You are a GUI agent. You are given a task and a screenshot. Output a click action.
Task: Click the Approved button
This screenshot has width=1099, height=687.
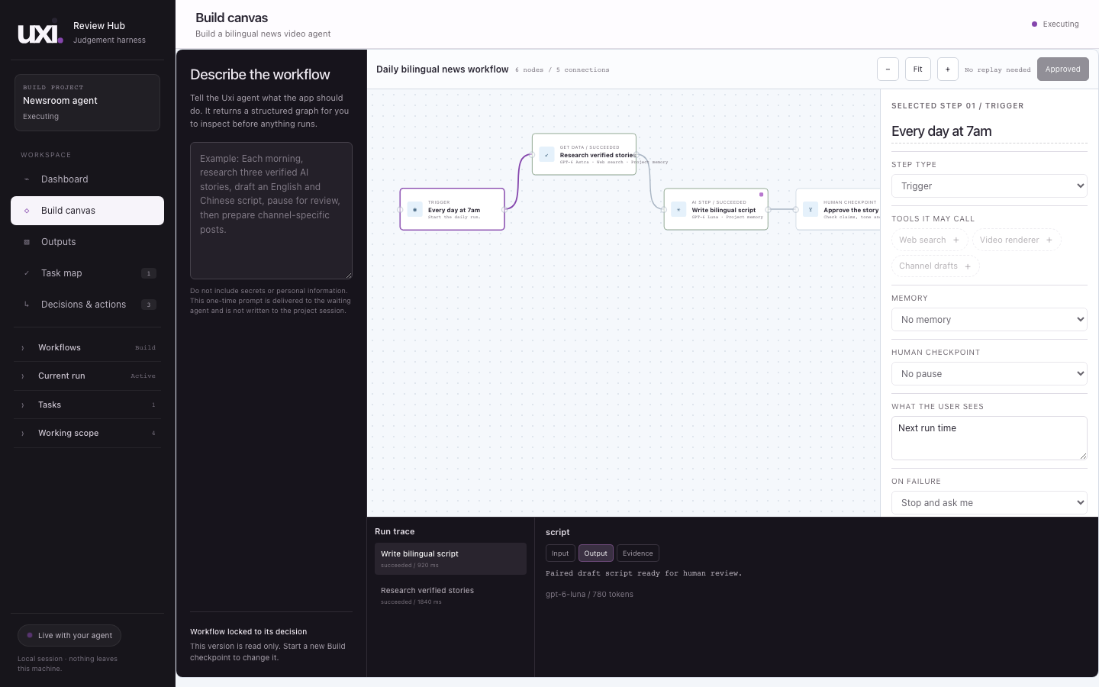pyautogui.click(x=1063, y=69)
